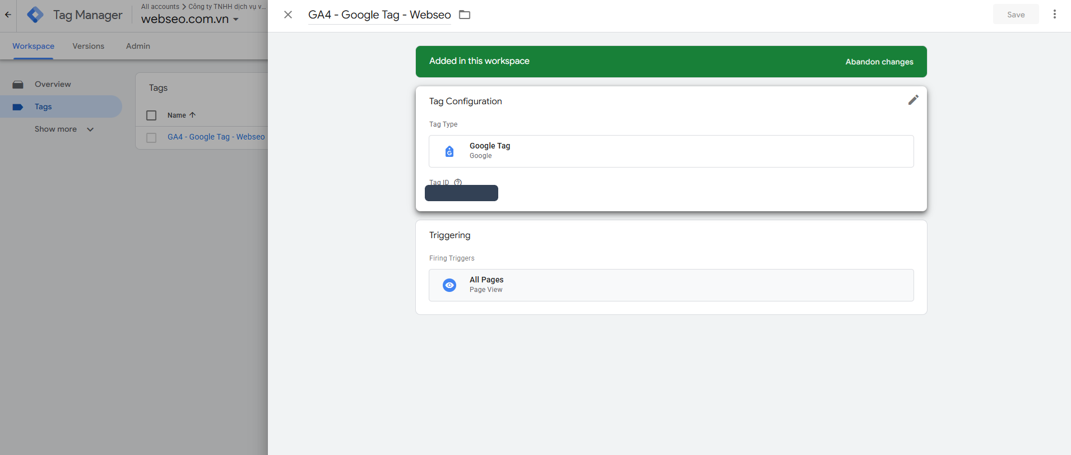The width and height of the screenshot is (1071, 455).
Task: Open the webseo.com.vn container dropdown
Action: click(x=190, y=19)
